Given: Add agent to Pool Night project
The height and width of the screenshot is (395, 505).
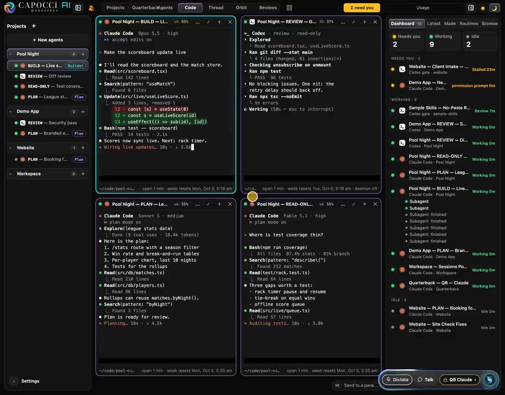Looking at the screenshot, I should click(83, 54).
